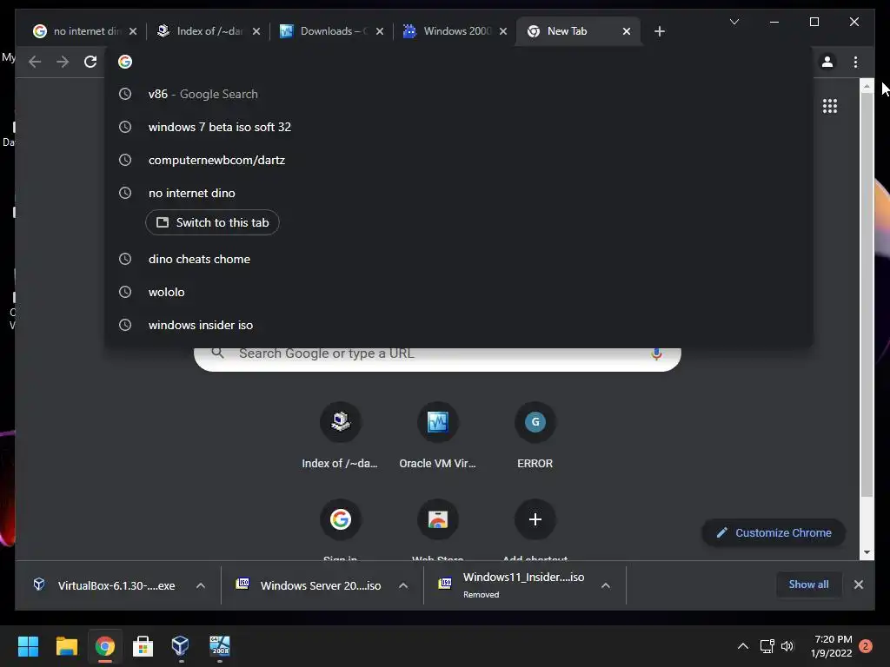
Task: Open the notification badge showing 2
Action: pyautogui.click(x=866, y=646)
